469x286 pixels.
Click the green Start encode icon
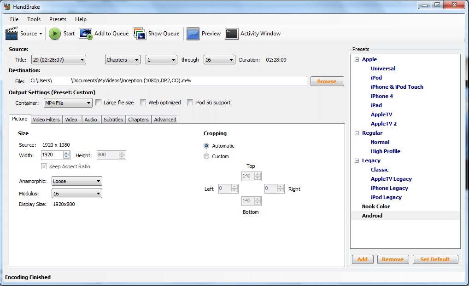(55, 34)
